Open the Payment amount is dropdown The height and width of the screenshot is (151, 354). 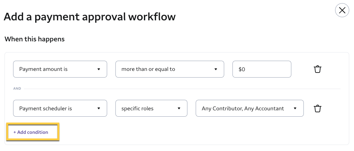(x=60, y=69)
